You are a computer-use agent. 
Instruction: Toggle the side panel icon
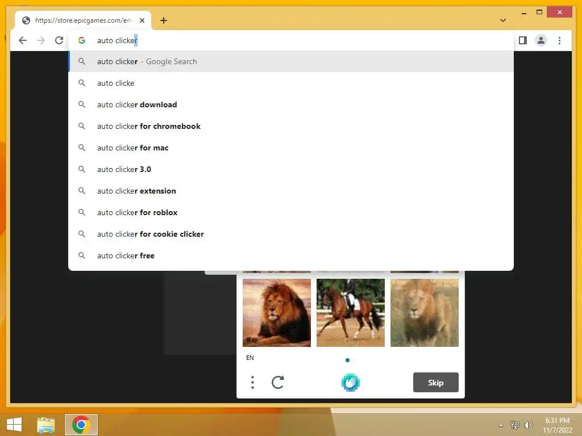pos(523,40)
